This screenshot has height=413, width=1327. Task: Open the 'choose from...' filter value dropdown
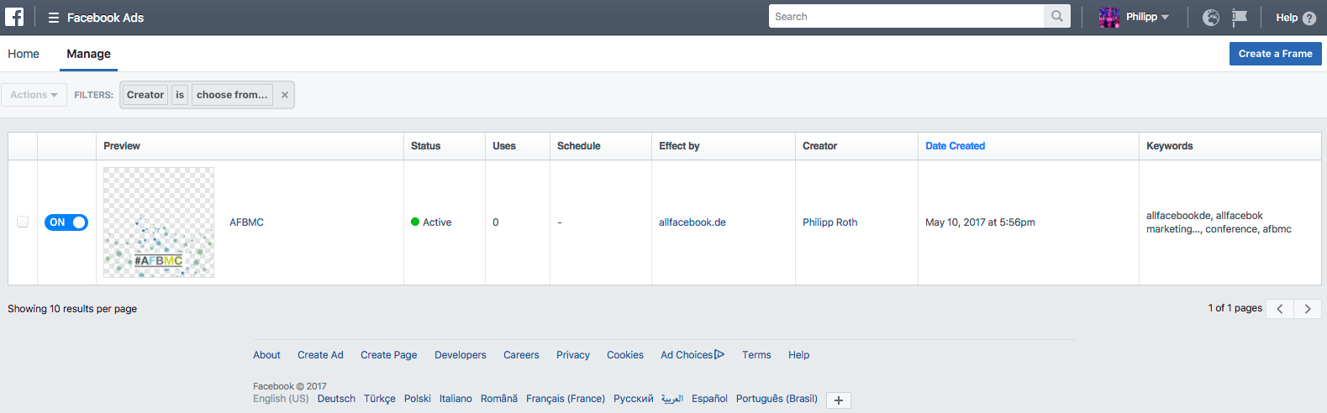tap(232, 95)
